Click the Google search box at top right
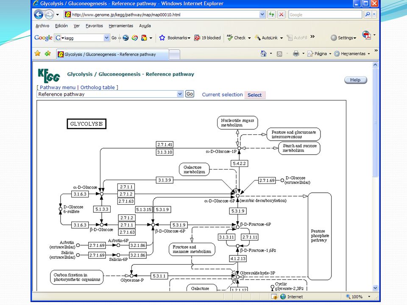The height and width of the screenshot is (305, 407). pos(325,14)
